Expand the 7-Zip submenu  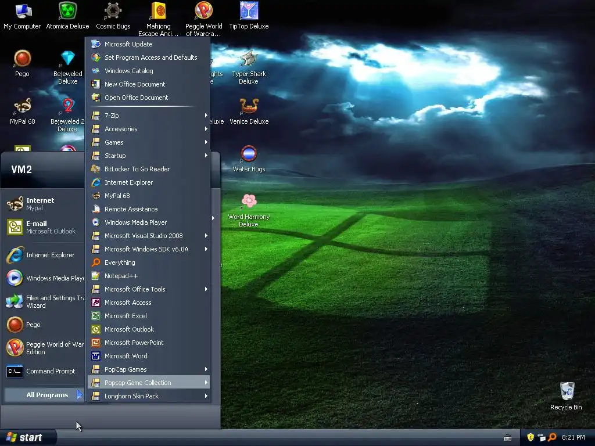(149, 116)
